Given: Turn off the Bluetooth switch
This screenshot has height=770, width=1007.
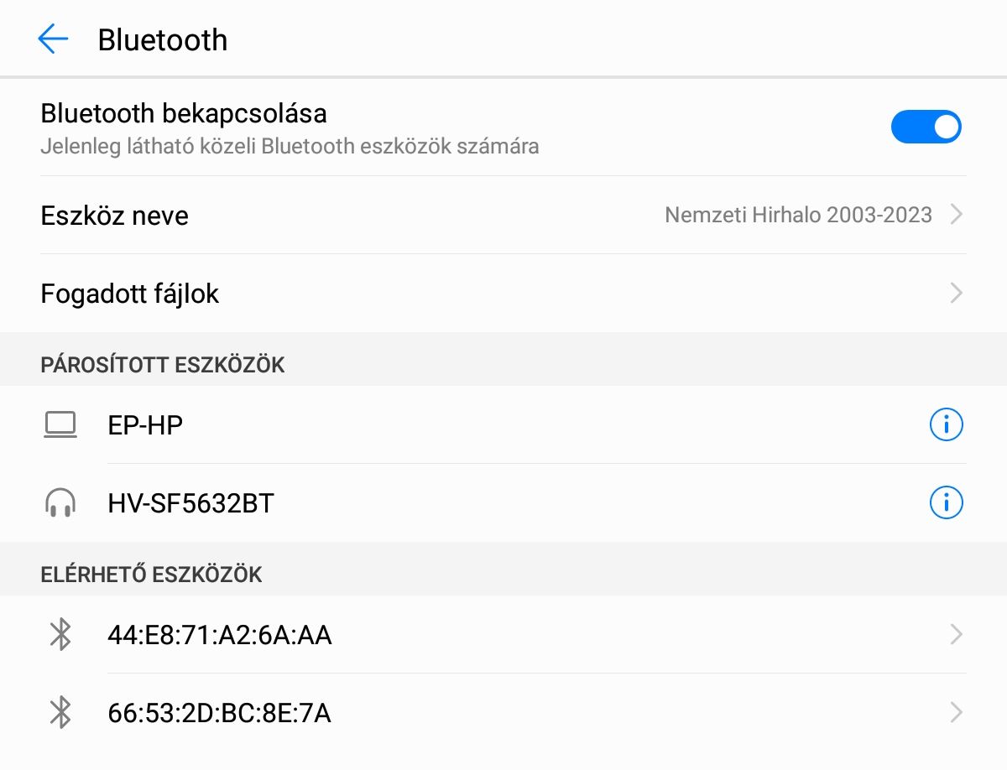Looking at the screenshot, I should point(926,127).
